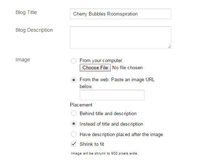The width and height of the screenshot is (197, 161).
Task: Click the Blog Title text field
Action: tap(121, 14)
